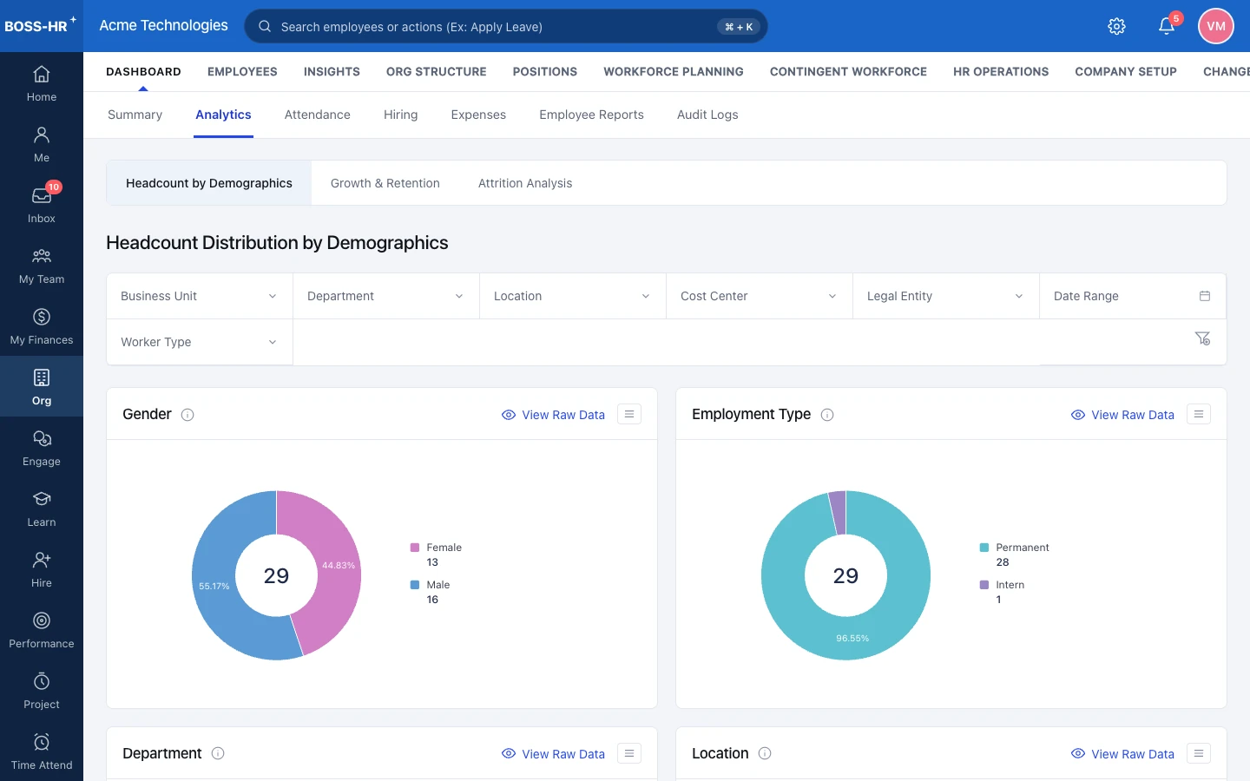Open Date Range picker
The height and width of the screenshot is (781, 1250).
1133,296
